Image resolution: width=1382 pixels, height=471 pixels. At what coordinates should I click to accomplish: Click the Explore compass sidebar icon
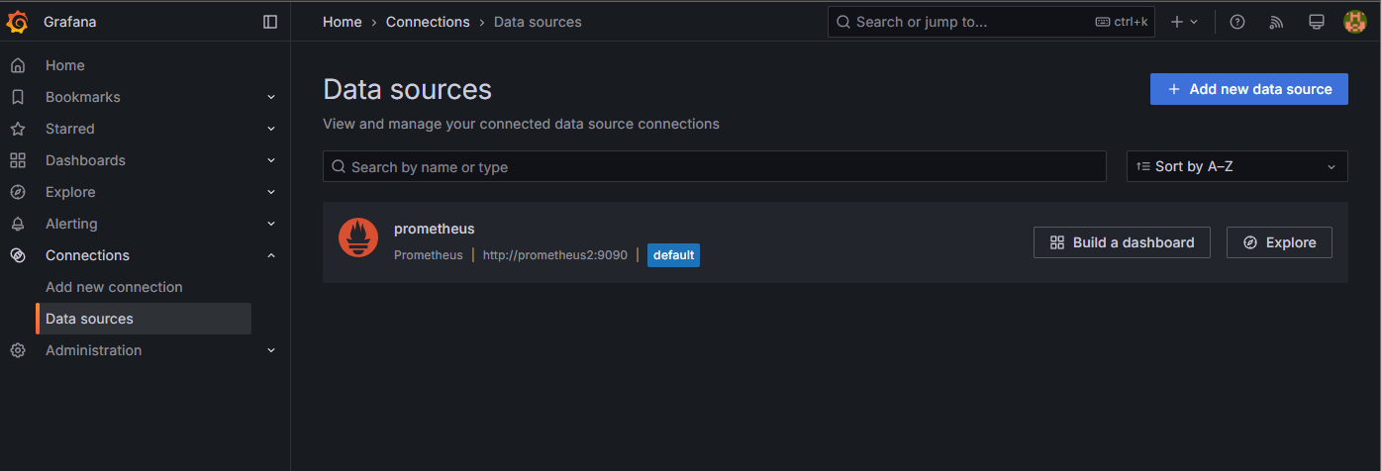pyautogui.click(x=18, y=192)
